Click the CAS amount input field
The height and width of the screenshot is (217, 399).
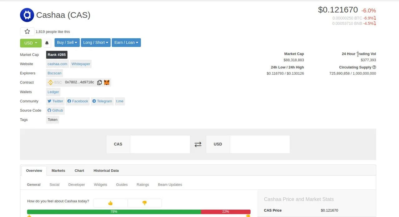coord(160,144)
